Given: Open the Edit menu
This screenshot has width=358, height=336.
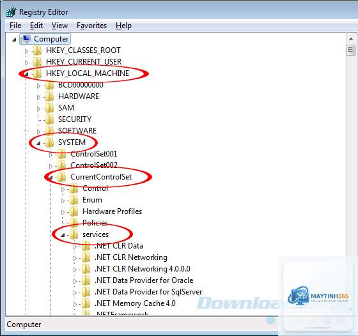Looking at the screenshot, I should [36, 26].
